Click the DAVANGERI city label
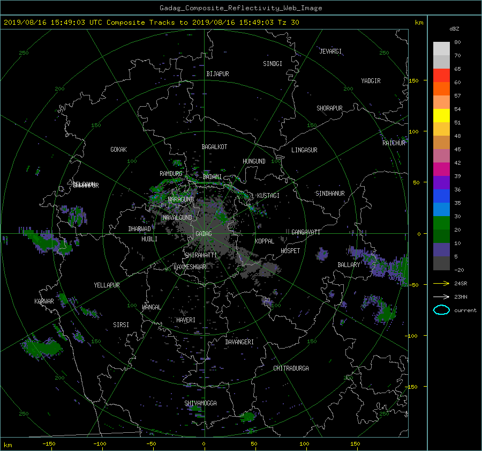Image resolution: width=482 pixels, height=451 pixels. click(x=239, y=342)
